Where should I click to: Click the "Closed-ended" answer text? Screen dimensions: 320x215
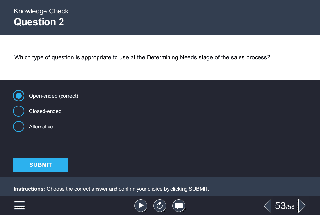[45, 111]
